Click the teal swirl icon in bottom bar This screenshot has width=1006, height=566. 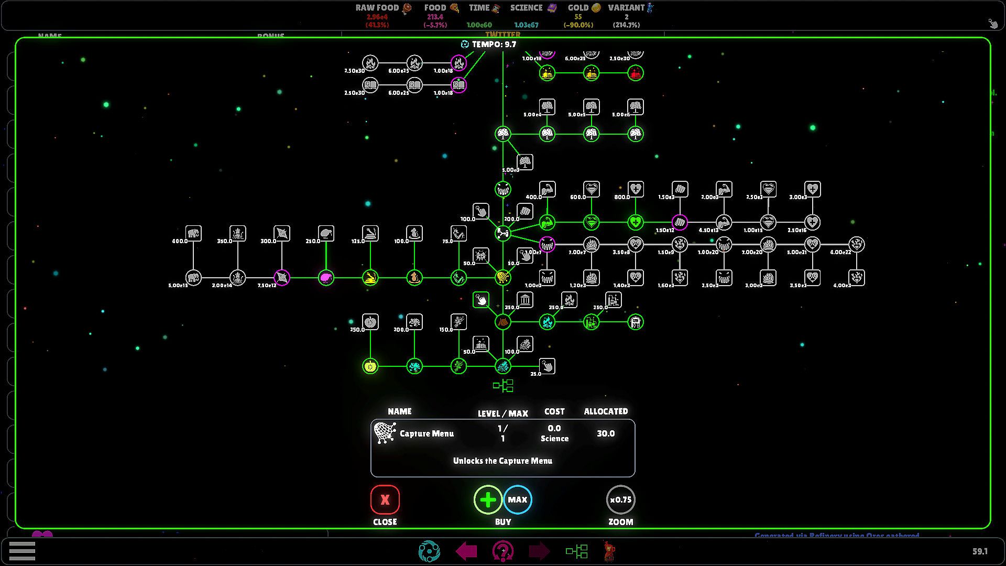click(429, 551)
